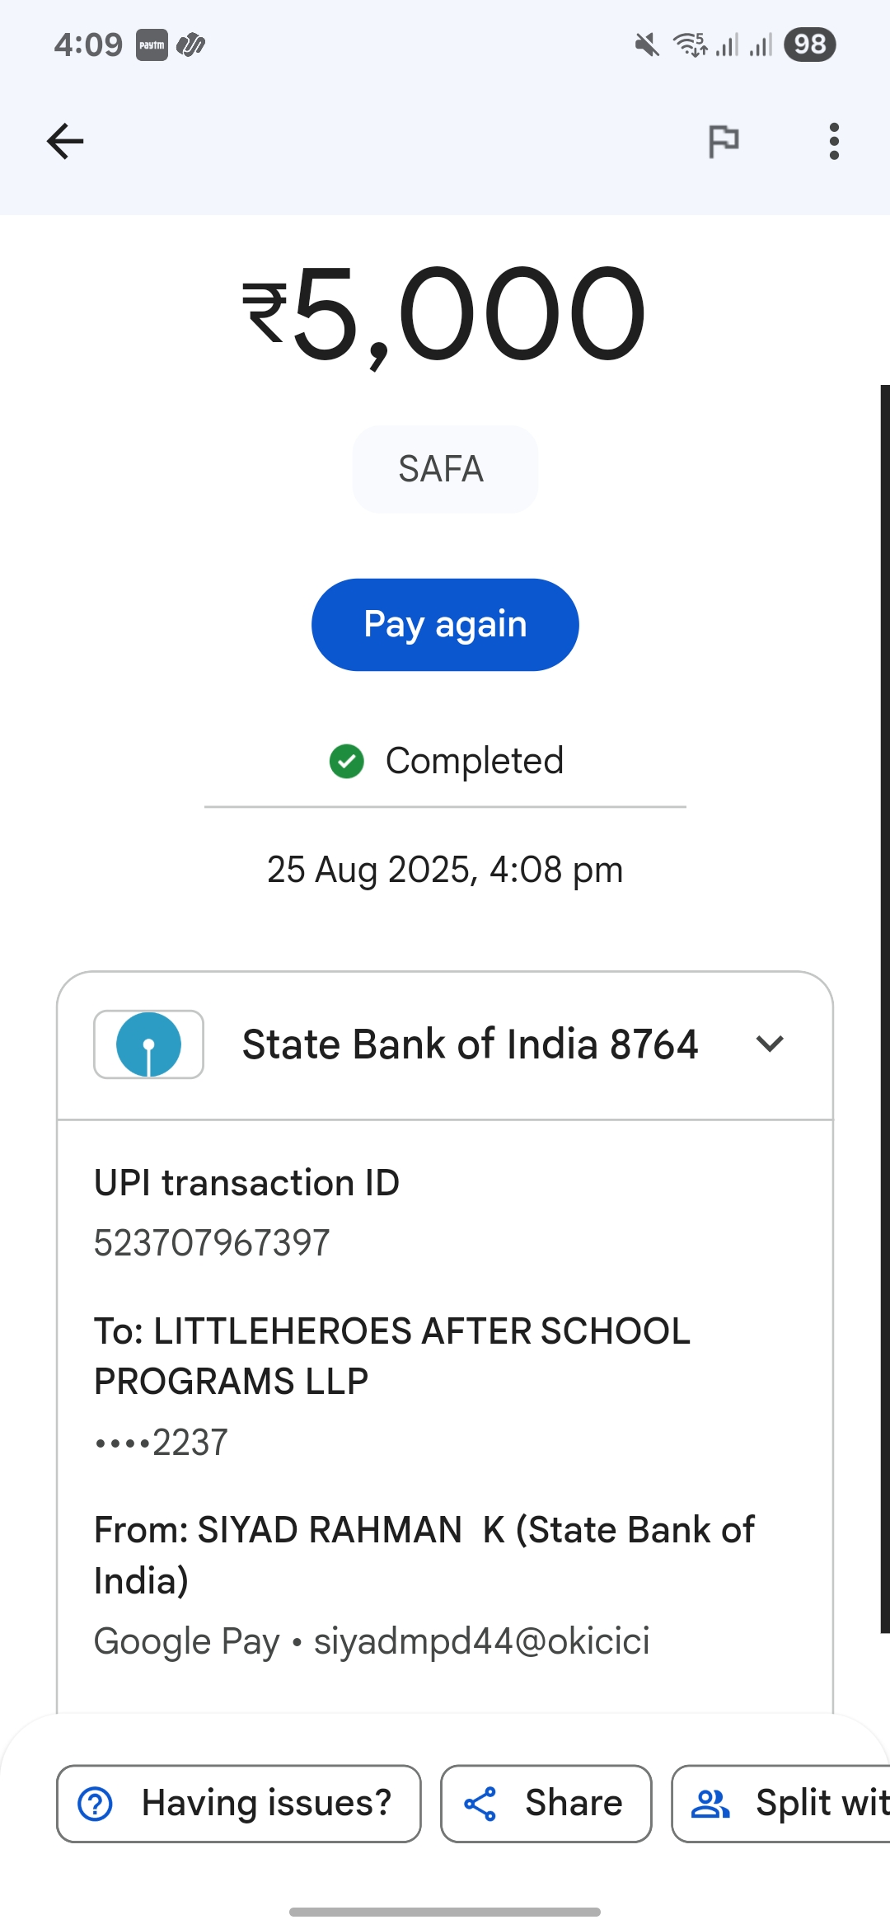Tap the SAFA note chip
Screen dimensions: 890x1929
(444, 469)
